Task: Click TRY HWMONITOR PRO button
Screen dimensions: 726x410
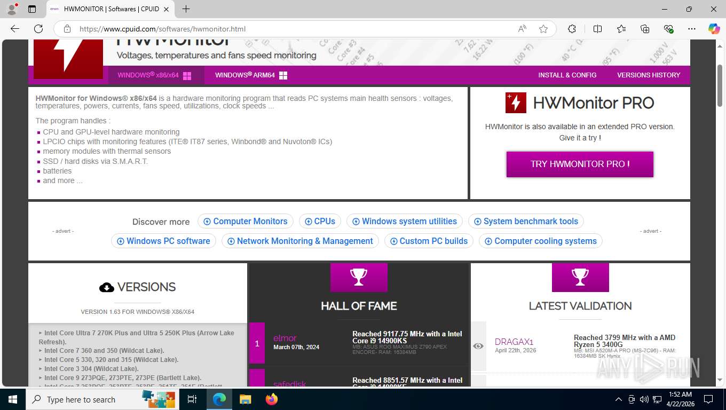Action: (x=580, y=164)
